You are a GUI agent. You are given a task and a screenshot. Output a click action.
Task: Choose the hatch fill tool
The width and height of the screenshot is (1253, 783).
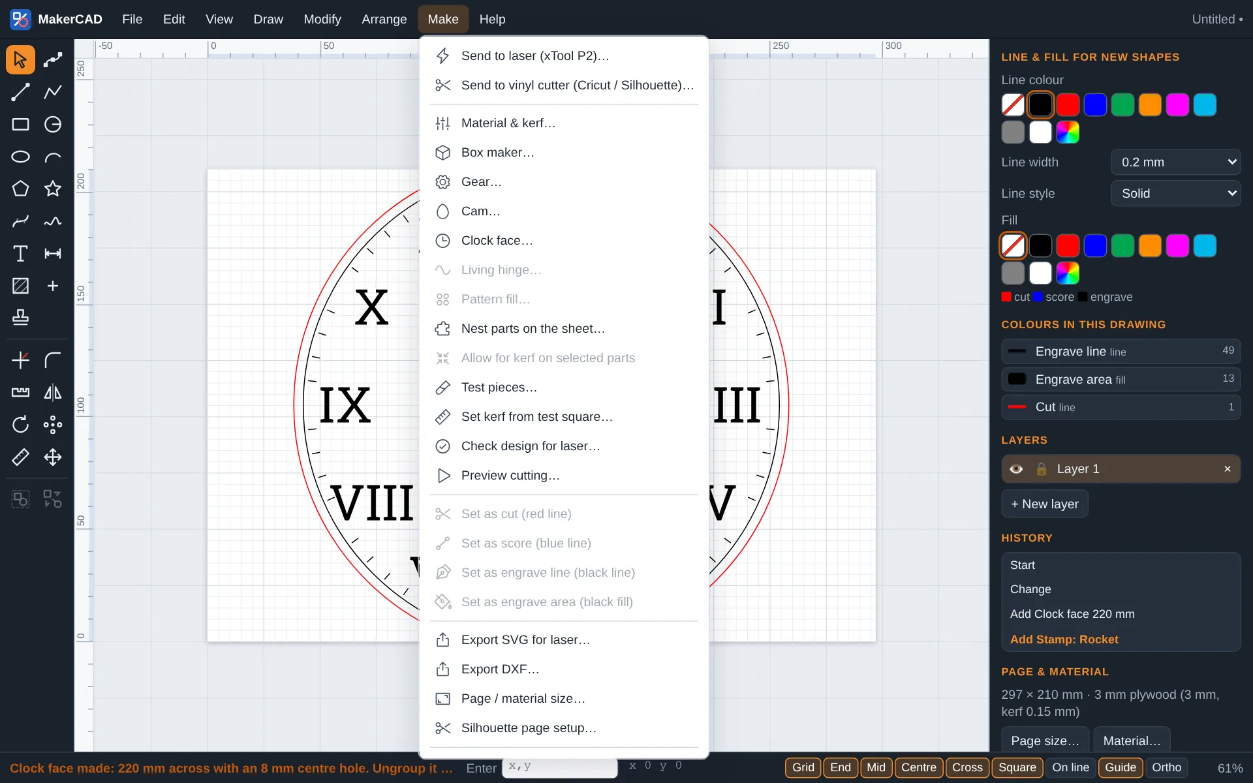coord(20,286)
